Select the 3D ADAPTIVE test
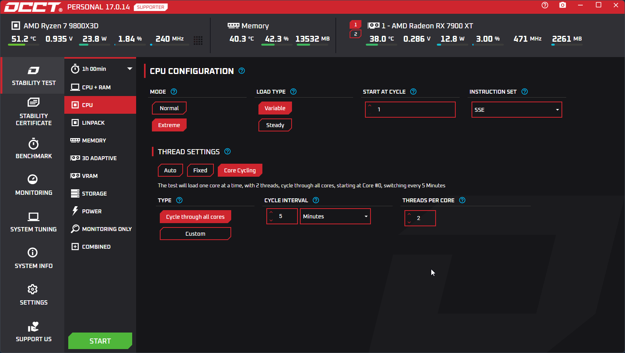 pos(100,158)
